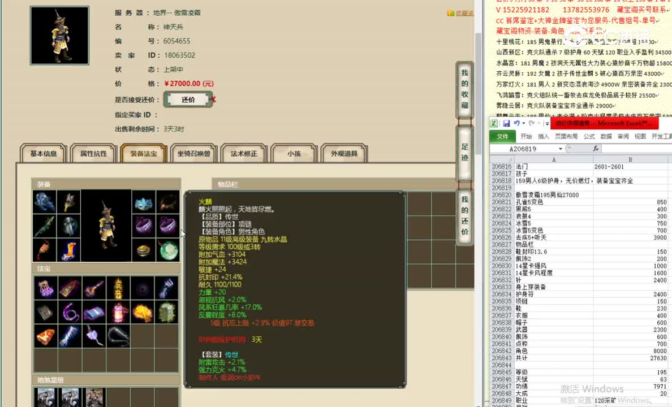This screenshot has width=672, height=407.
Task: Select the golden cloud treasure icon
Action: click(143, 312)
